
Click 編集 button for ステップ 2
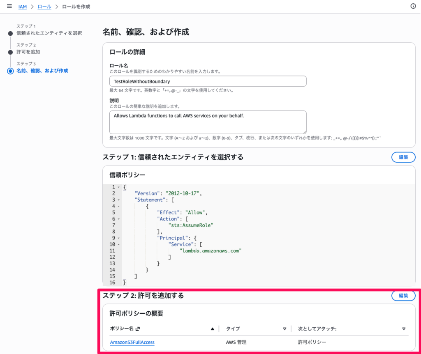(403, 296)
